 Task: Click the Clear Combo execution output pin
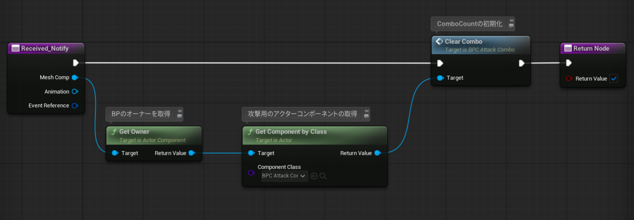521,63
